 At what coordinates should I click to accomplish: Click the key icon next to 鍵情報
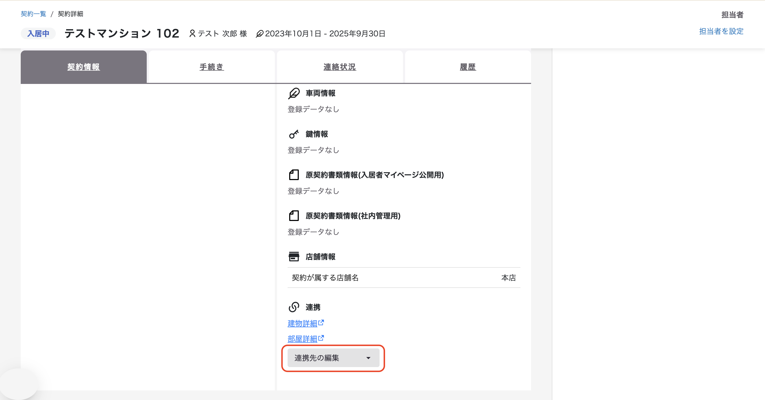point(294,134)
